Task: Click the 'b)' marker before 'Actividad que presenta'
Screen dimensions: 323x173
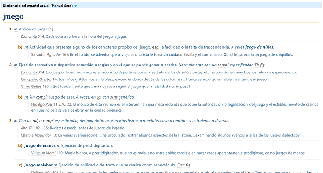Action: [20, 47]
